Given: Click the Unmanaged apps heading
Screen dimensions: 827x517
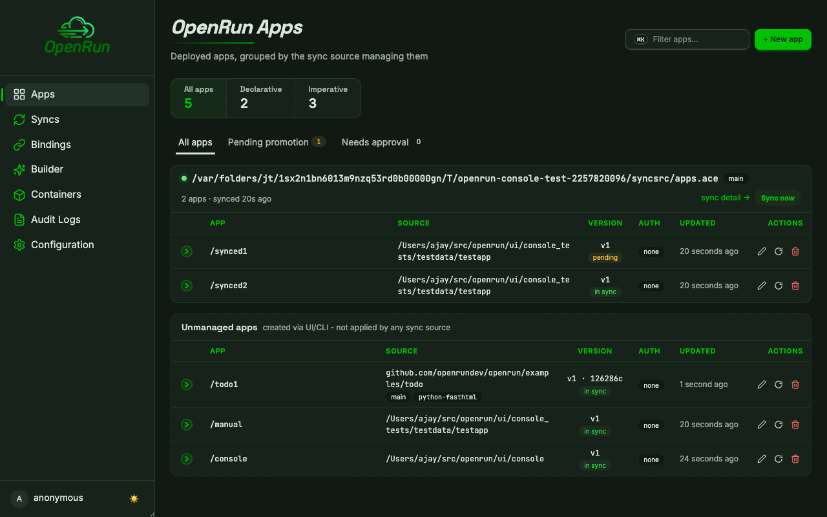Looking at the screenshot, I should click(220, 328).
